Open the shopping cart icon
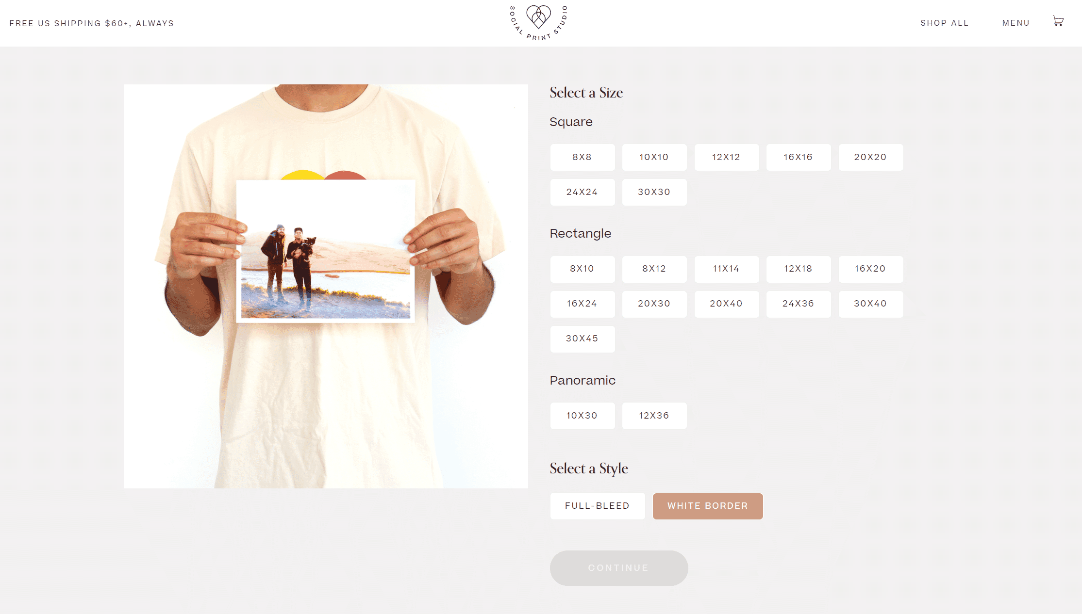This screenshot has height=614, width=1082. pyautogui.click(x=1058, y=21)
